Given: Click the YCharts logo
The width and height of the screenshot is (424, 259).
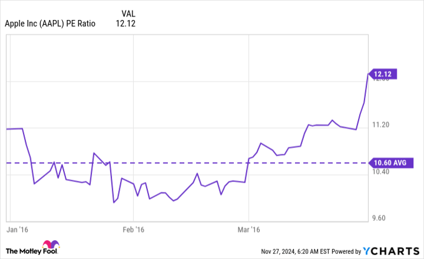Looking at the screenshot, I should pyautogui.click(x=390, y=251).
